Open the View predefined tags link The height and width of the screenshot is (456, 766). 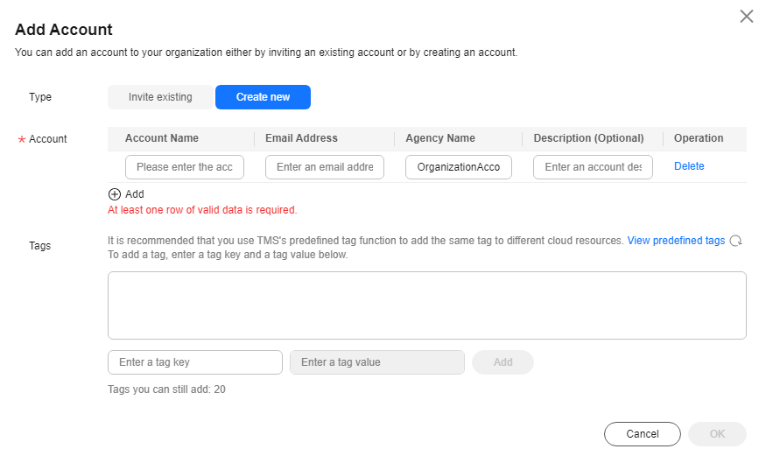pyautogui.click(x=676, y=241)
